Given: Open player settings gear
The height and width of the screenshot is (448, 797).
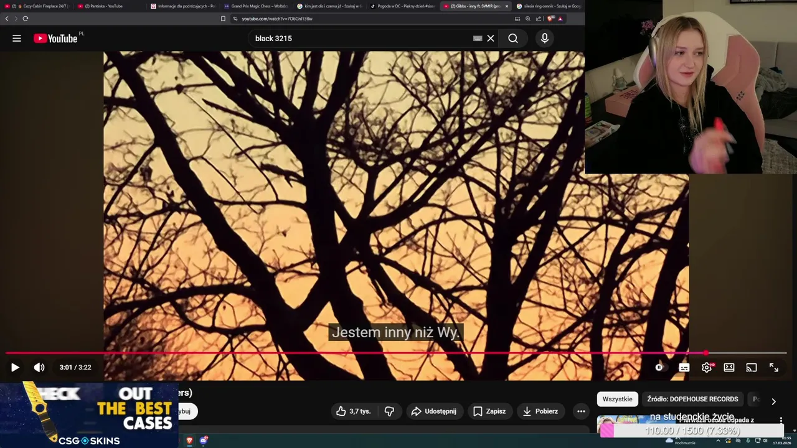Looking at the screenshot, I should [x=707, y=367].
